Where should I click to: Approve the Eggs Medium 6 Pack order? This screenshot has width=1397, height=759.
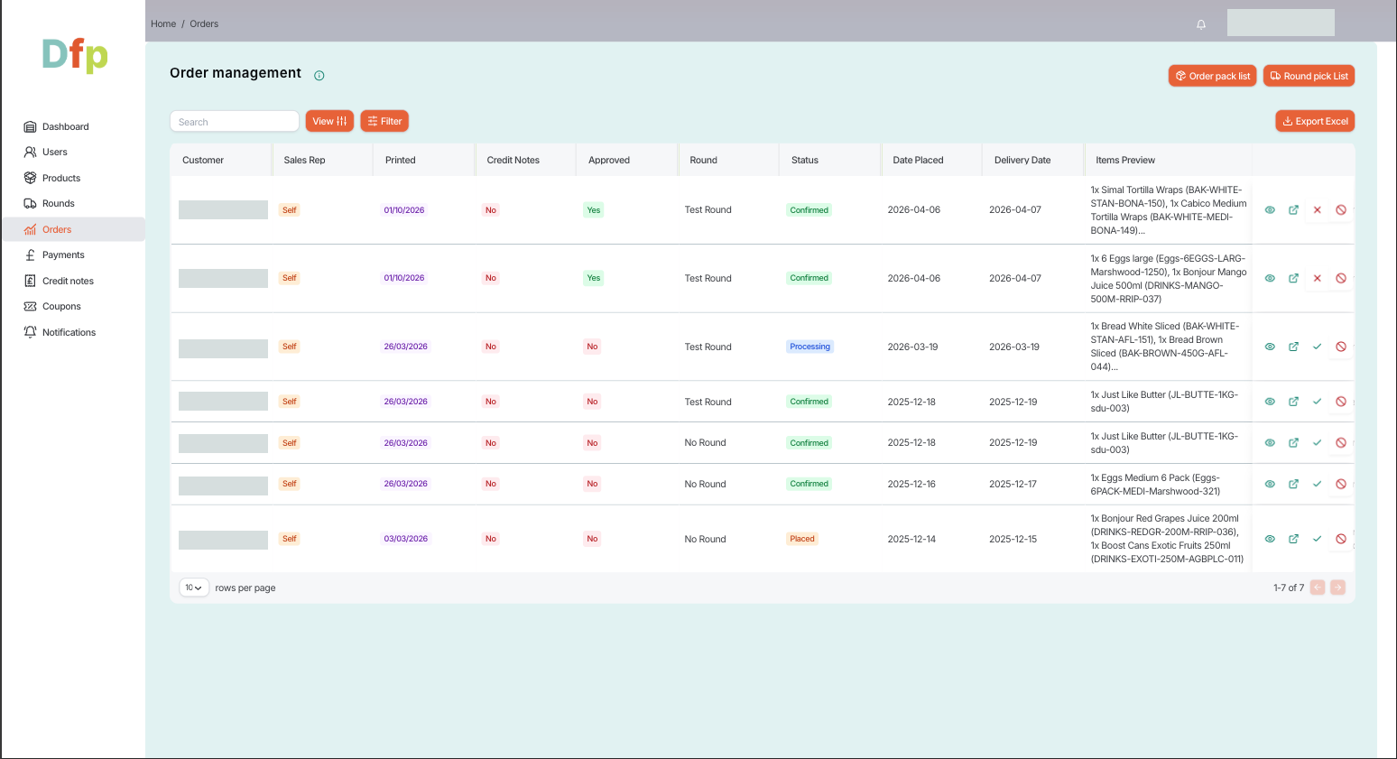pyautogui.click(x=1318, y=484)
